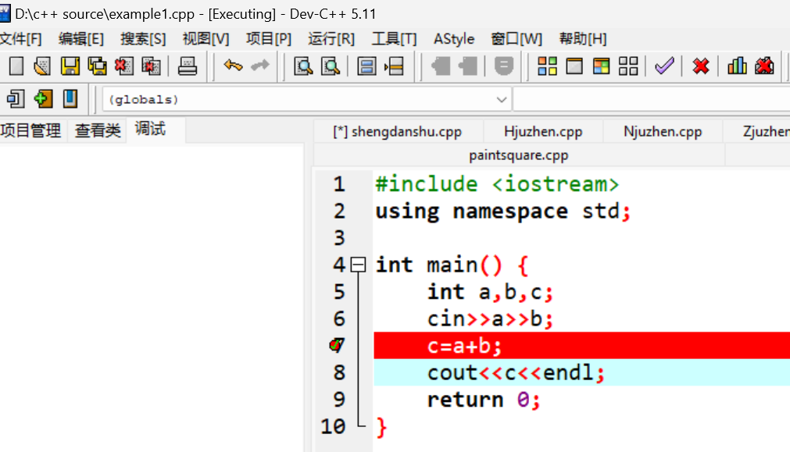Viewport: 790px width, 452px height.
Task: Close the current file via toolbar icon
Action: pyautogui.click(x=124, y=66)
